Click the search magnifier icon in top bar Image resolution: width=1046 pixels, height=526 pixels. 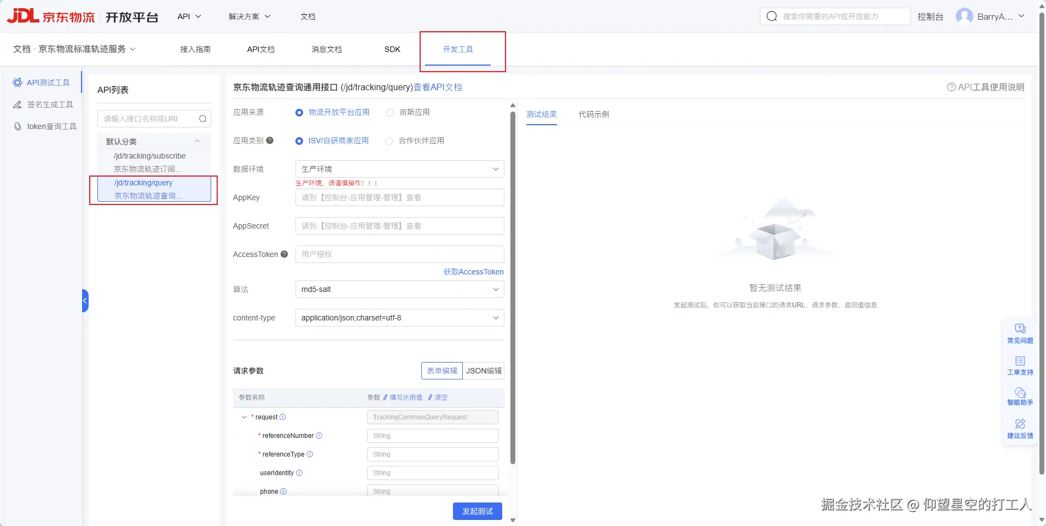click(771, 16)
